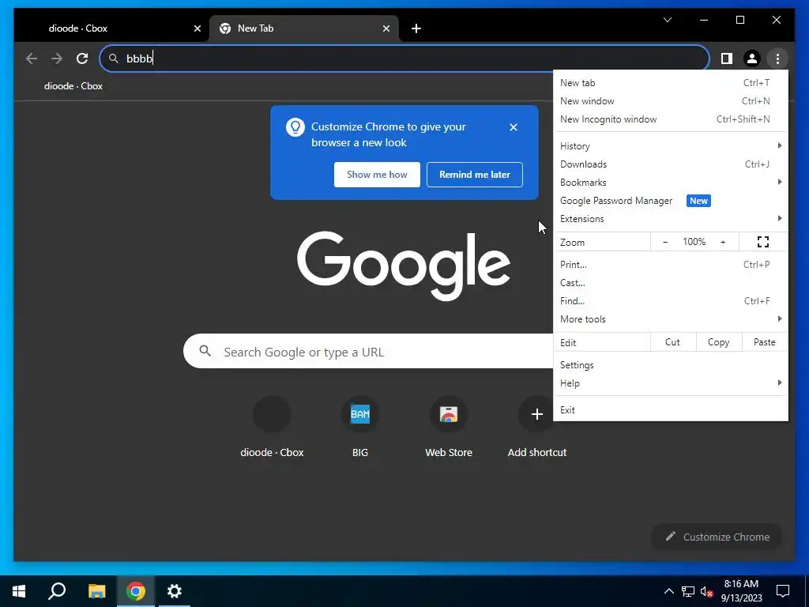This screenshot has width=809, height=607.
Task: Click the magnifier icon in Google search box
Action: [205, 351]
